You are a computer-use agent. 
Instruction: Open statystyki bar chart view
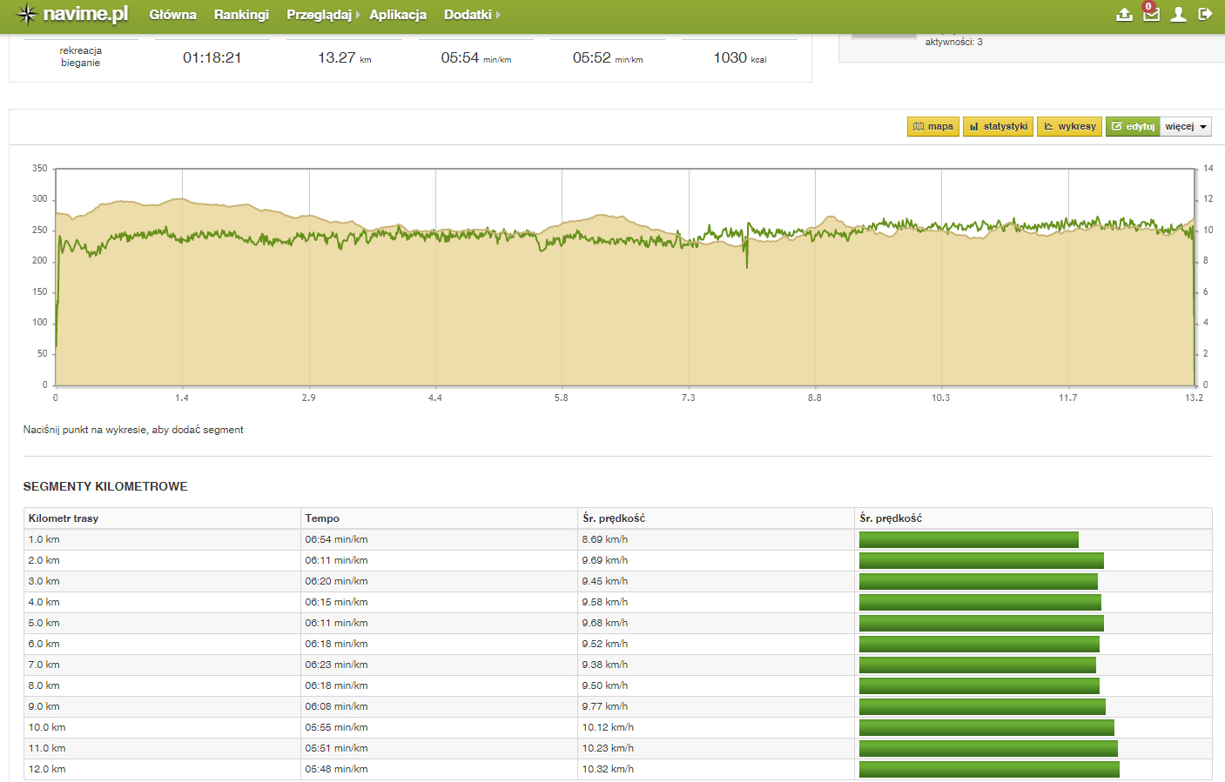[x=998, y=127]
